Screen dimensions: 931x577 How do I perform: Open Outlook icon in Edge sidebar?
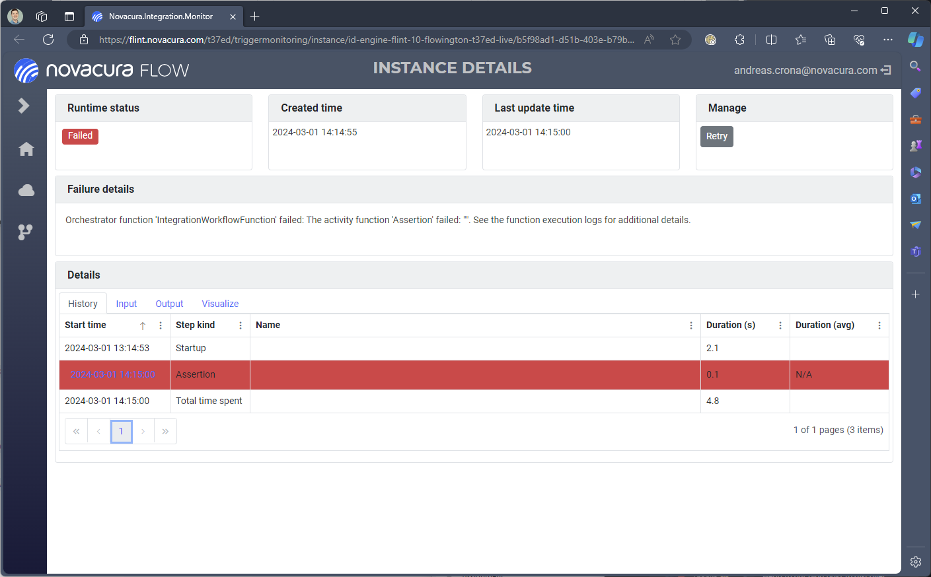[x=915, y=199]
